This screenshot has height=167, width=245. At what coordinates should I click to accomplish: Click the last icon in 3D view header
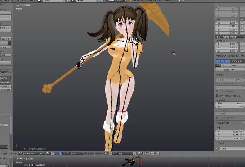tap(157, 153)
